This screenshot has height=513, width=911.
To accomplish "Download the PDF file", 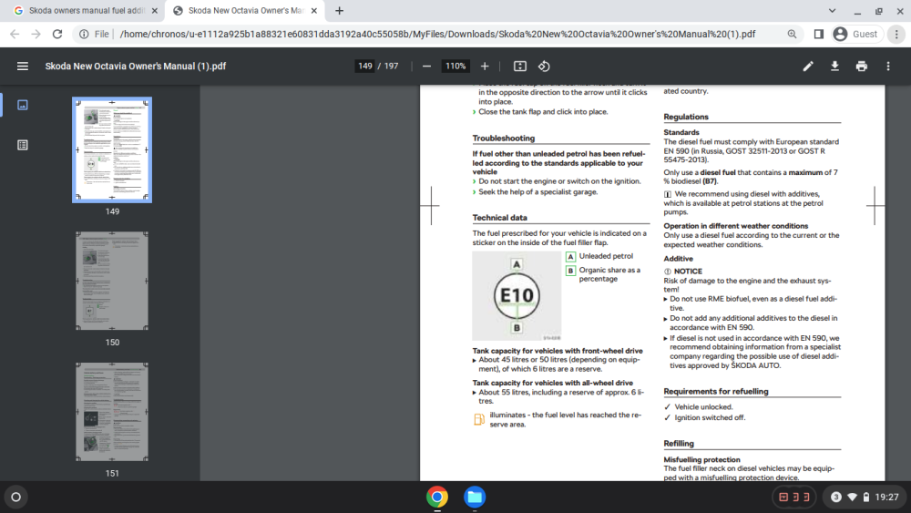I will coord(834,67).
